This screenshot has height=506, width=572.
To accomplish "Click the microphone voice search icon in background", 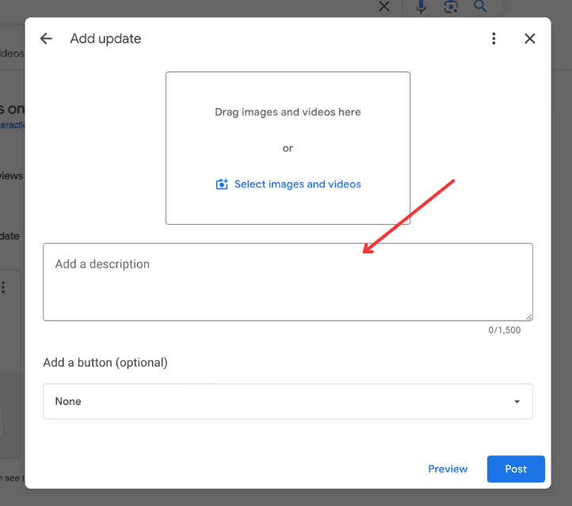I will pyautogui.click(x=421, y=6).
